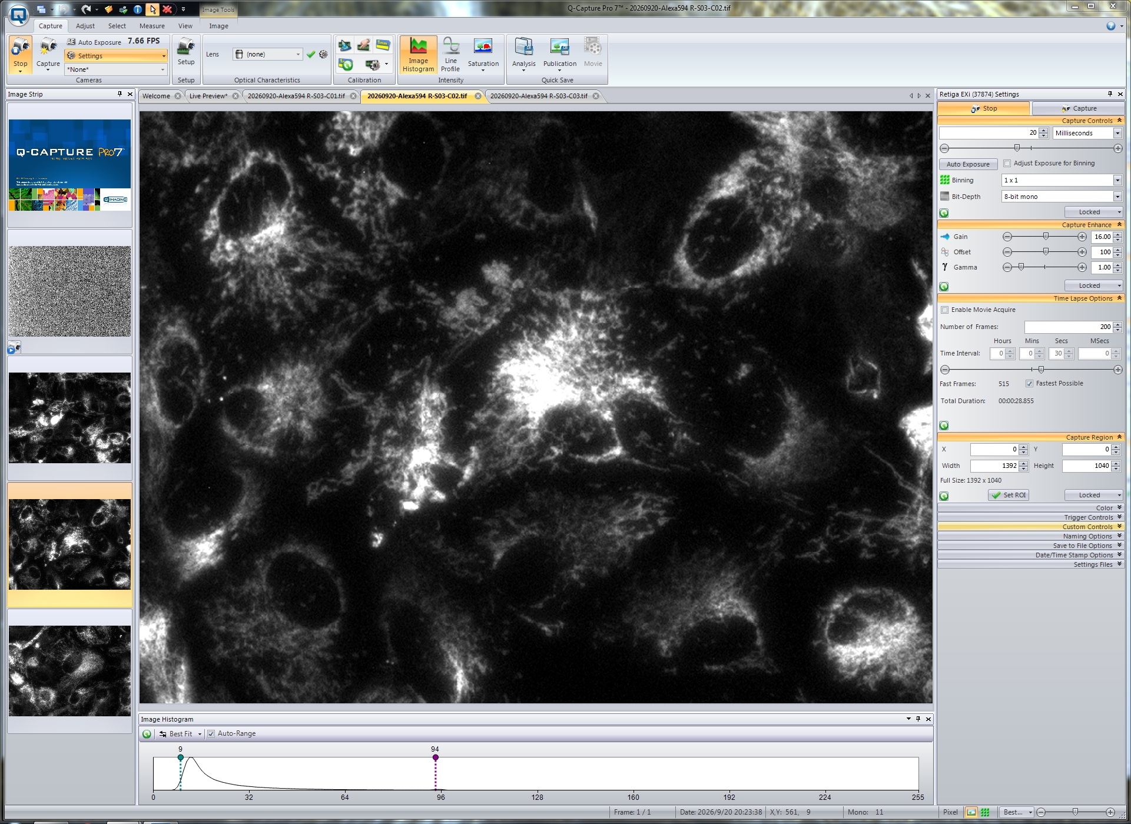1131x824 pixels.
Task: Click the ruler calibration icon
Action: (383, 45)
